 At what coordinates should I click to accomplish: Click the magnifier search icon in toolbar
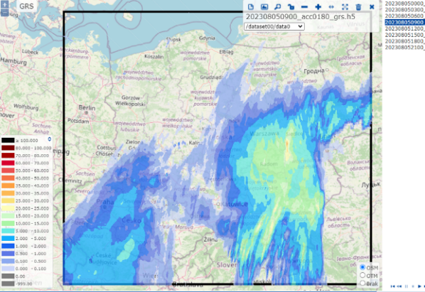pos(278,7)
